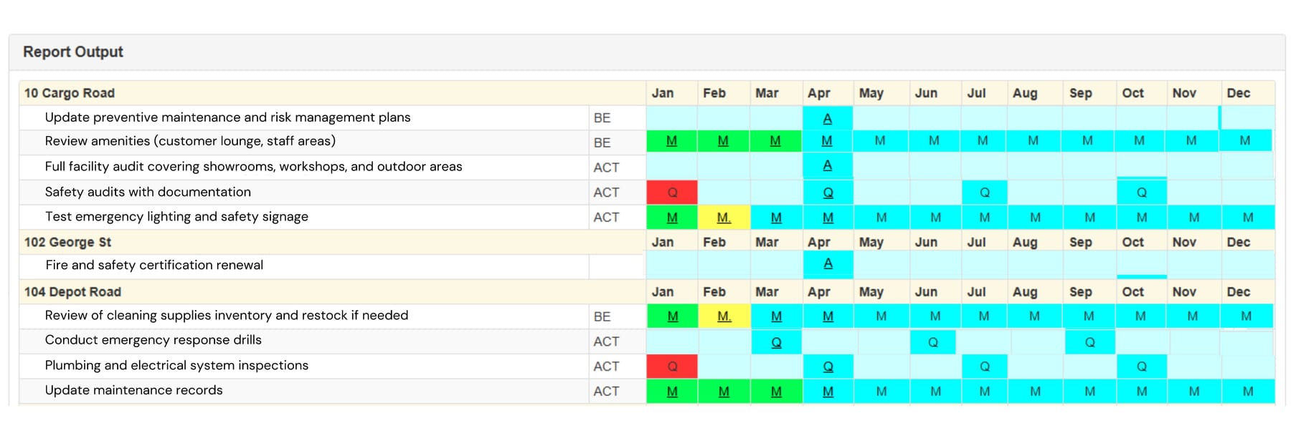Click 'Safety audits with documentation' task text
1291x436 pixels.
pyautogui.click(x=148, y=192)
